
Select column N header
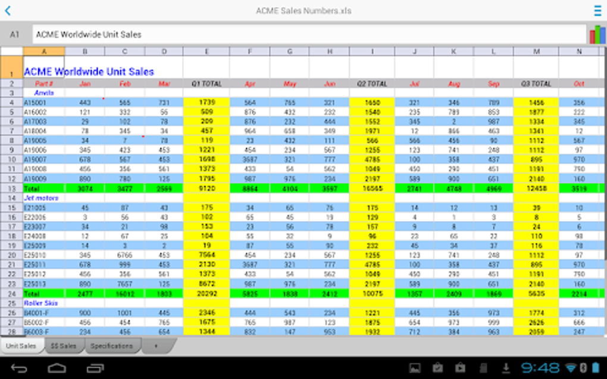579,51
